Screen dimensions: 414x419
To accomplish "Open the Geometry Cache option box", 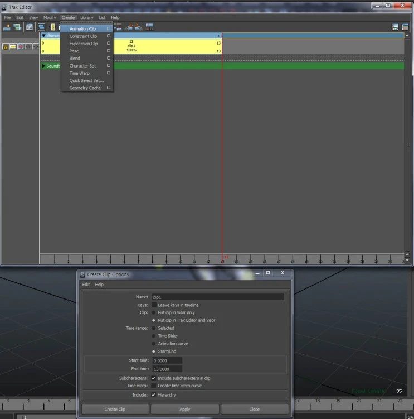I will [x=109, y=88].
